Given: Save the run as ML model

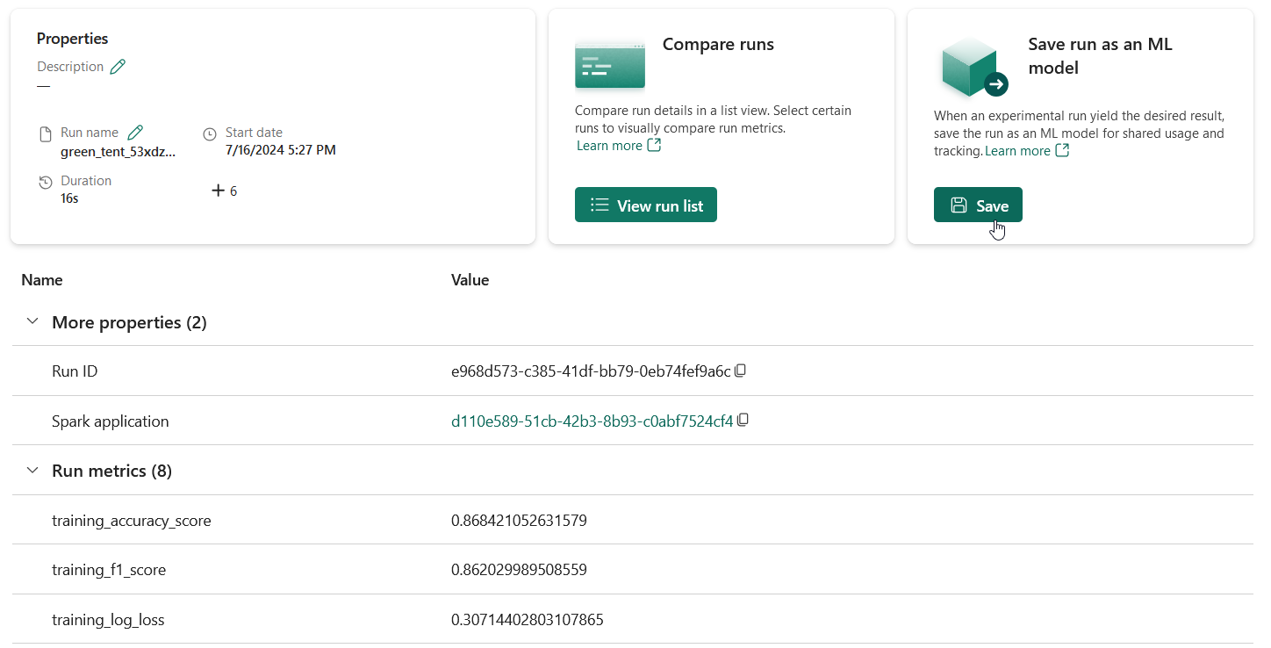Looking at the screenshot, I should point(978,205).
